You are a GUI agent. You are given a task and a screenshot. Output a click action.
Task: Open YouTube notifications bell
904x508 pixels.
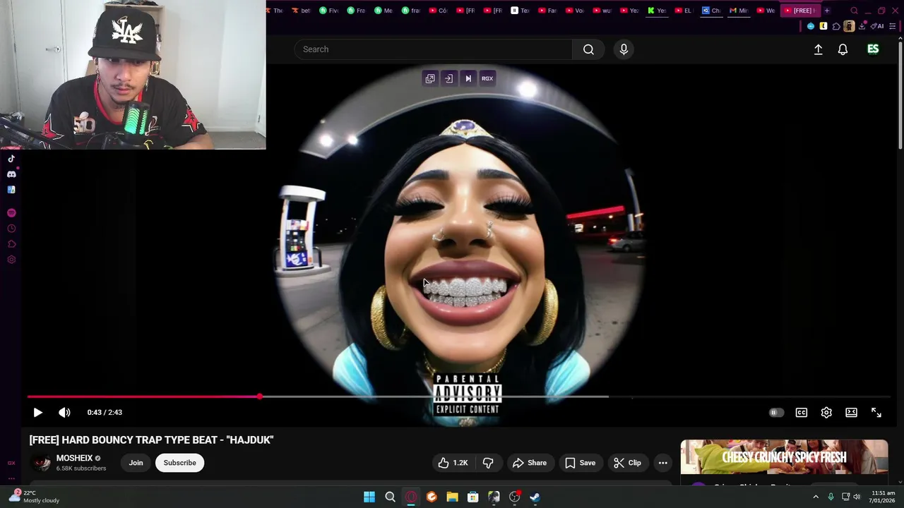click(843, 49)
